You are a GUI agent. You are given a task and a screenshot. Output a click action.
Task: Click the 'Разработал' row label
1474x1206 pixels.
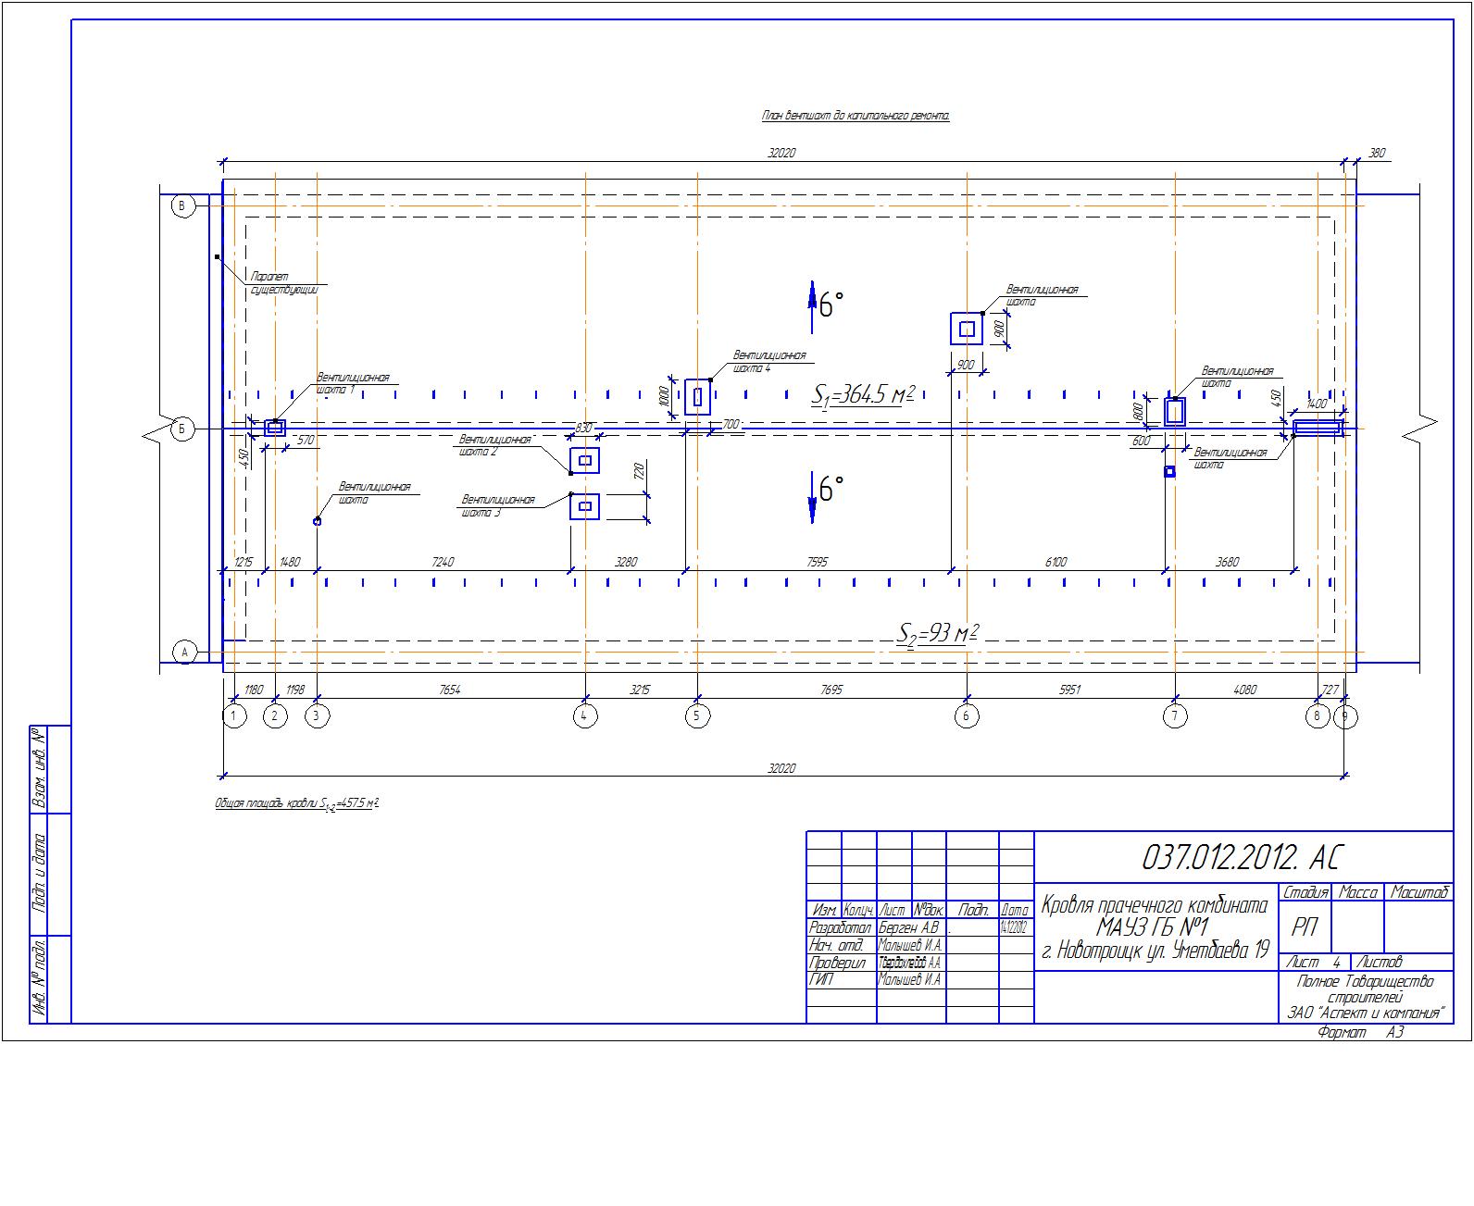point(841,928)
